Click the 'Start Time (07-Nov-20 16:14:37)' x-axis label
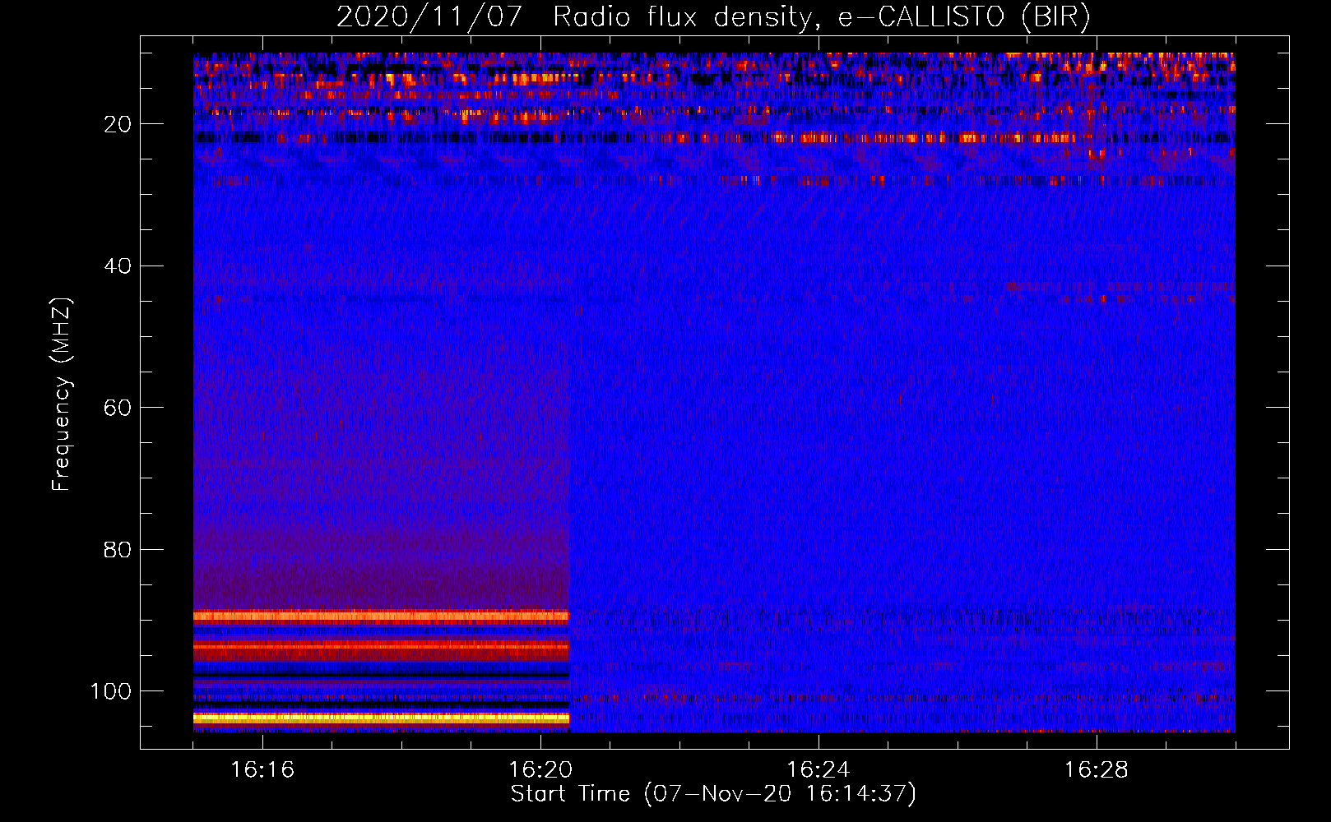This screenshot has width=1331, height=822. tap(713, 794)
